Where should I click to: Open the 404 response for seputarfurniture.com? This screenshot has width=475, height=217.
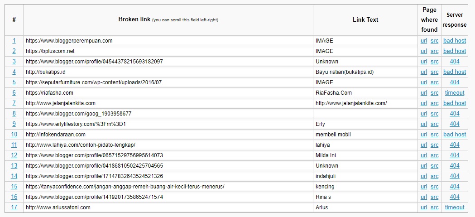point(455,82)
